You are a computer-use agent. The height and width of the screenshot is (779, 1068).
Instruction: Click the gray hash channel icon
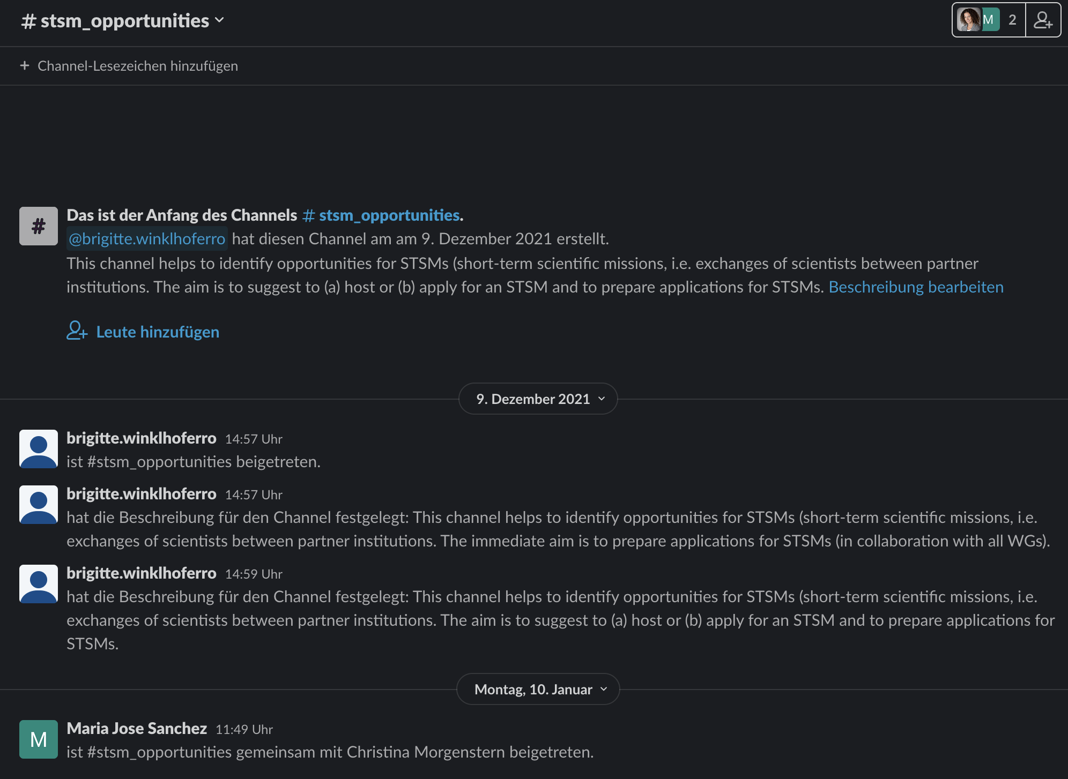(39, 226)
